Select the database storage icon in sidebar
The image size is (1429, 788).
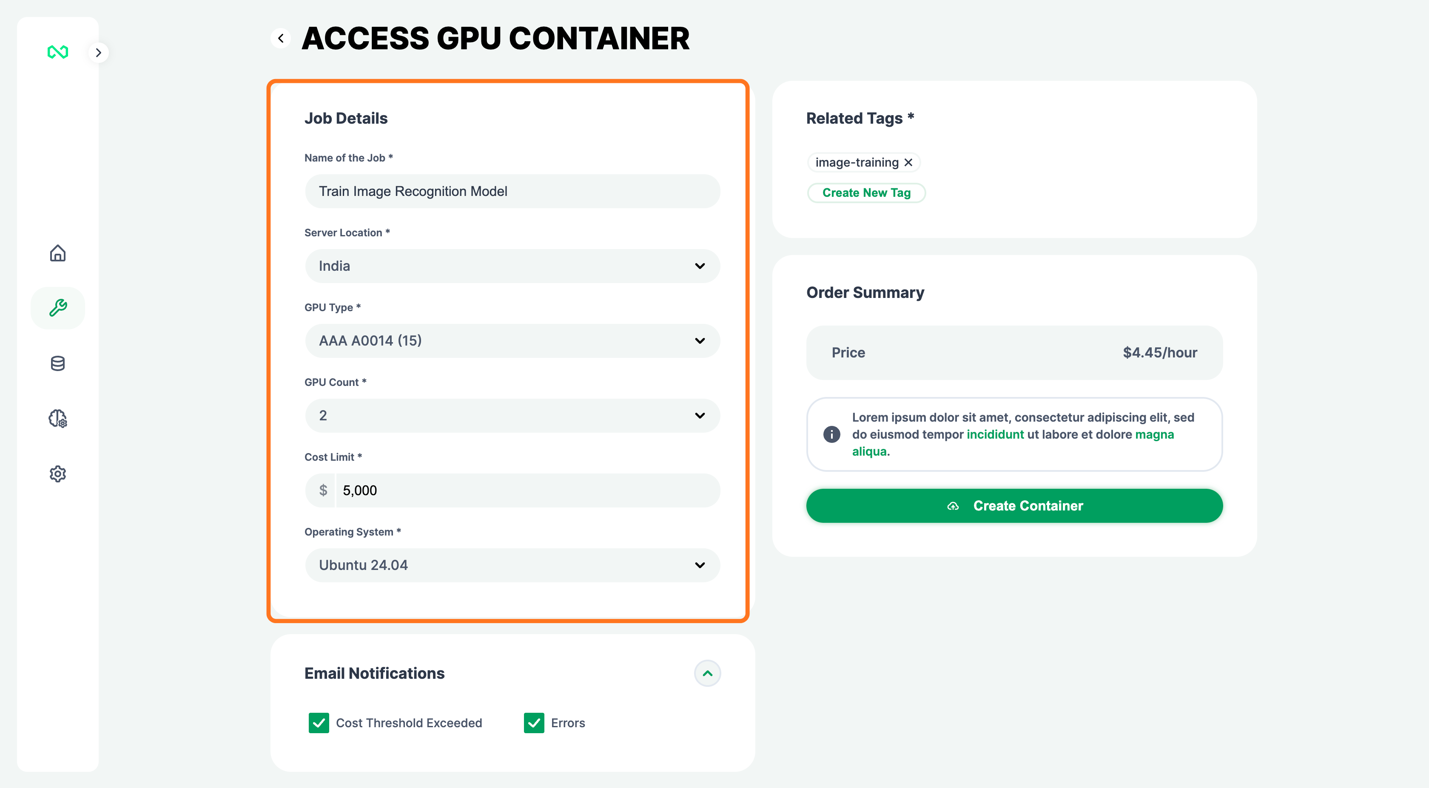(x=58, y=363)
